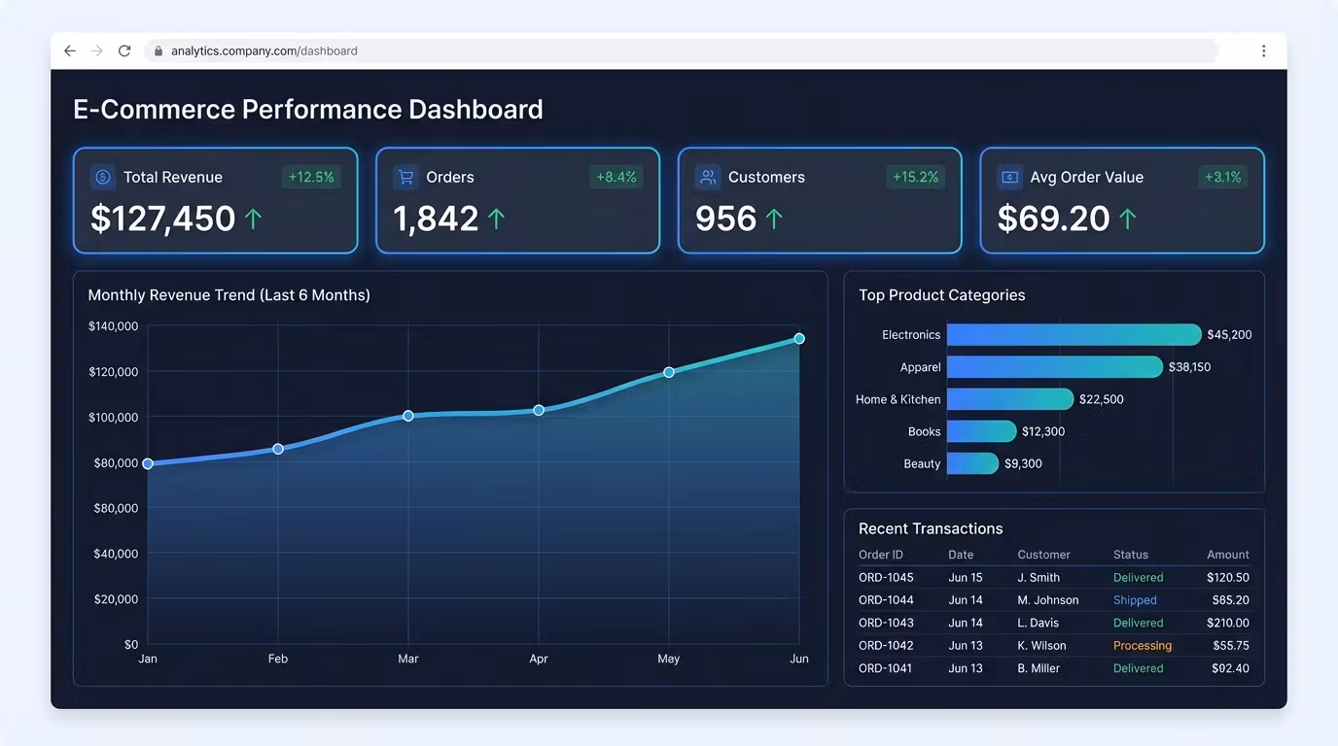Click the padlock icon in address bar
The height and width of the screenshot is (746, 1338).
click(x=158, y=51)
